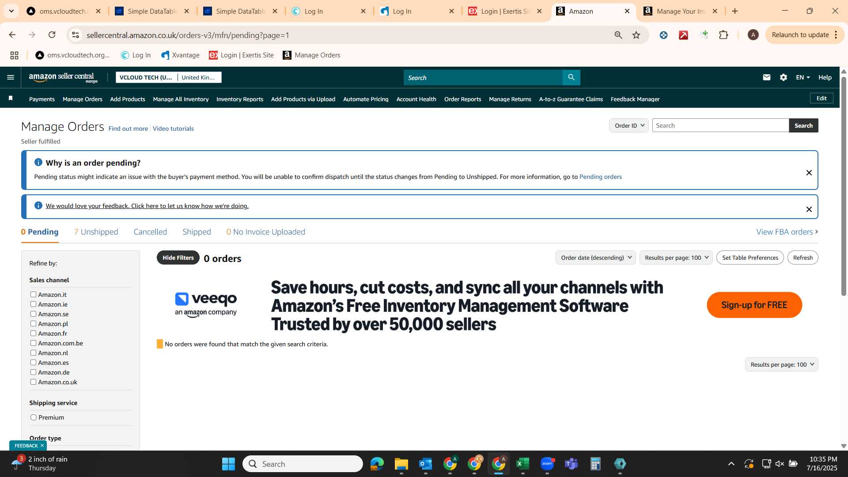848x477 pixels.
Task: Click Hide Filters button
Action: click(178, 257)
